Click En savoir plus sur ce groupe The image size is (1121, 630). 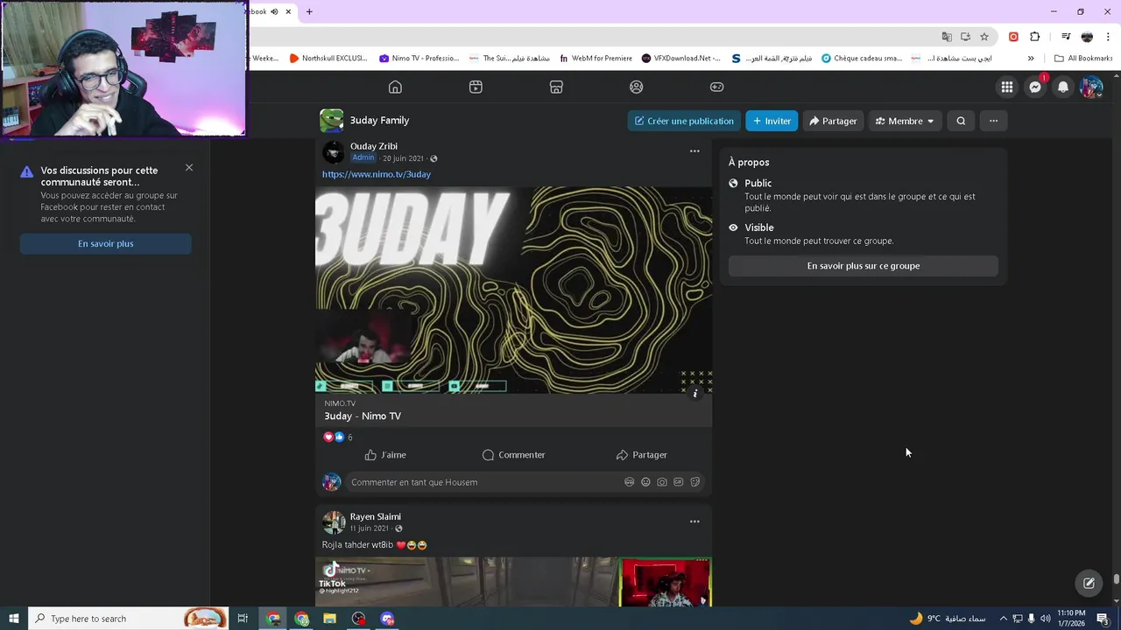(x=864, y=266)
